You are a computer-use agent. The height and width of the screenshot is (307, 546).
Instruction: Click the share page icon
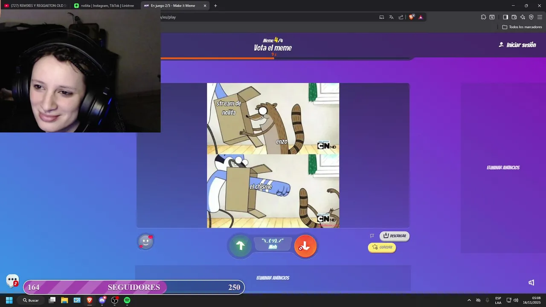(401, 17)
